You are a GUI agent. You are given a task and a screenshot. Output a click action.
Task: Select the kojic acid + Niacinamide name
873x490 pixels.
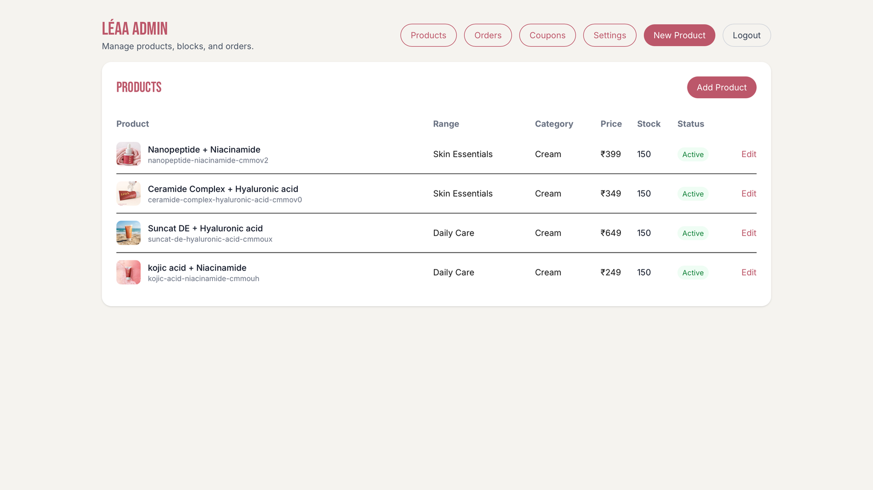pyautogui.click(x=197, y=268)
